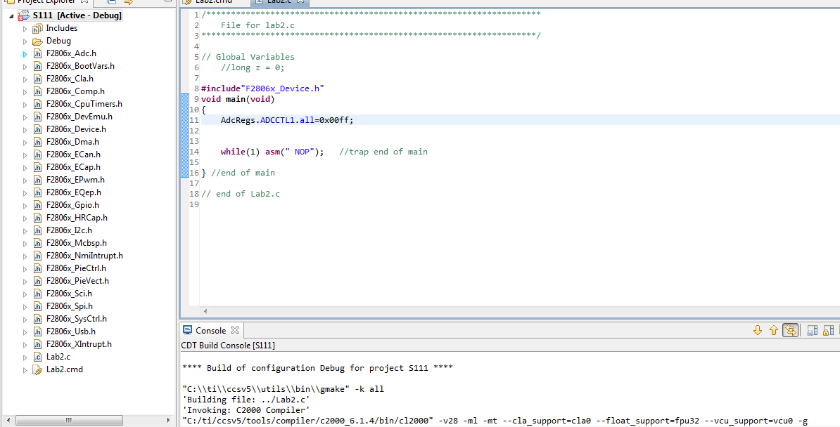Image resolution: width=840 pixels, height=427 pixels.
Task: Enable Scroll Lock on the build console
Action: click(829, 329)
